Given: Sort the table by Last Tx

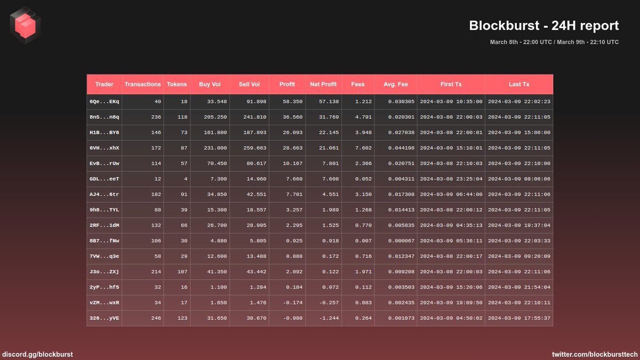Looking at the screenshot, I should pyautogui.click(x=518, y=84).
